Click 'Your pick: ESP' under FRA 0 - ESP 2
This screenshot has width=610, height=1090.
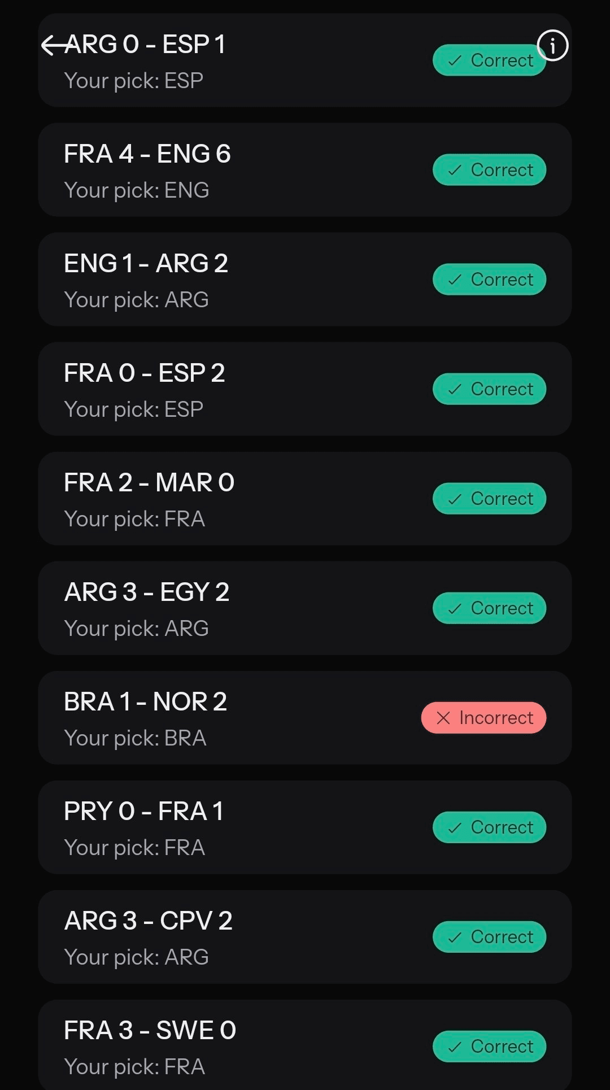pyautogui.click(x=134, y=409)
